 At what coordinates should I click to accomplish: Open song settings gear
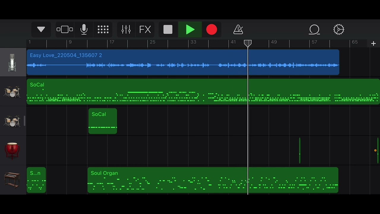tap(338, 29)
